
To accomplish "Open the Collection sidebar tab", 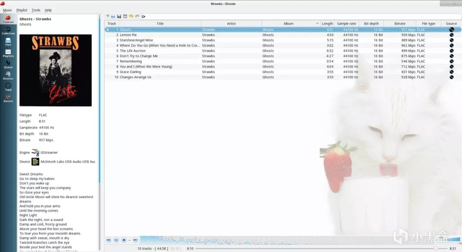I will [8, 31].
